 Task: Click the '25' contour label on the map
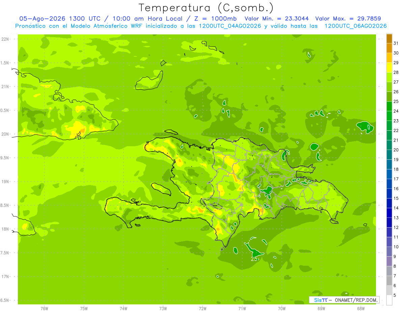pyautogui.click(x=254, y=259)
